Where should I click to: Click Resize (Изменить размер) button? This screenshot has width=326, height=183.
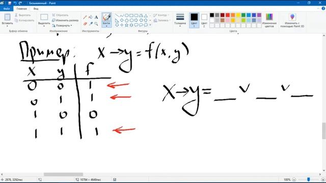[x=65, y=20]
